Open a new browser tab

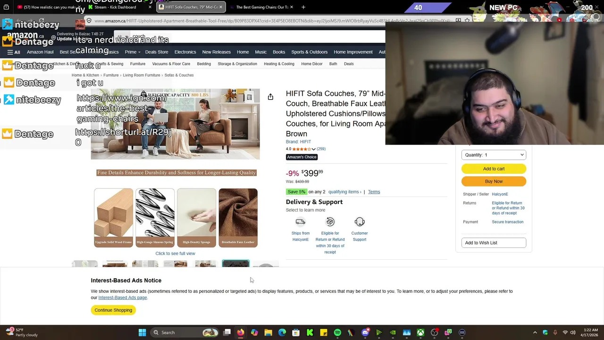click(303, 7)
